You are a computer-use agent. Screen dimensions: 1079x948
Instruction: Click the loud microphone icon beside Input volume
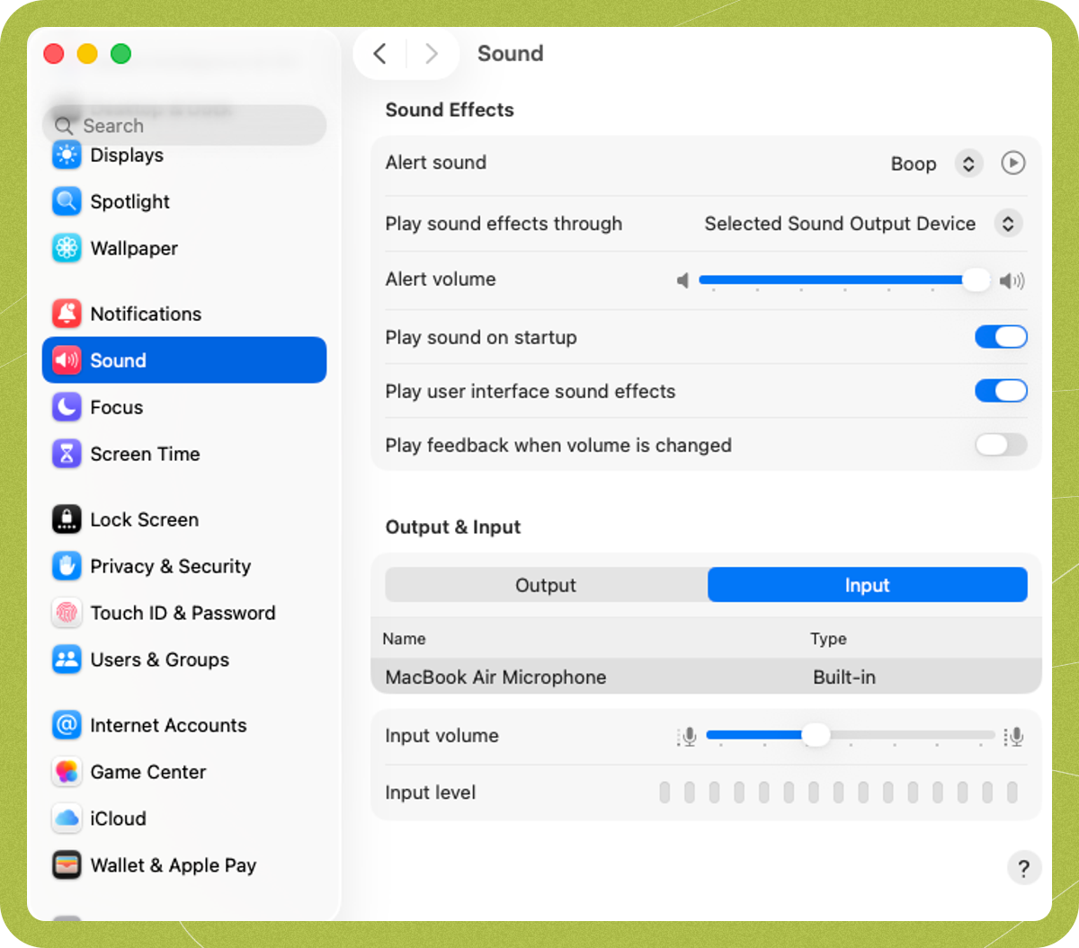(x=1014, y=737)
